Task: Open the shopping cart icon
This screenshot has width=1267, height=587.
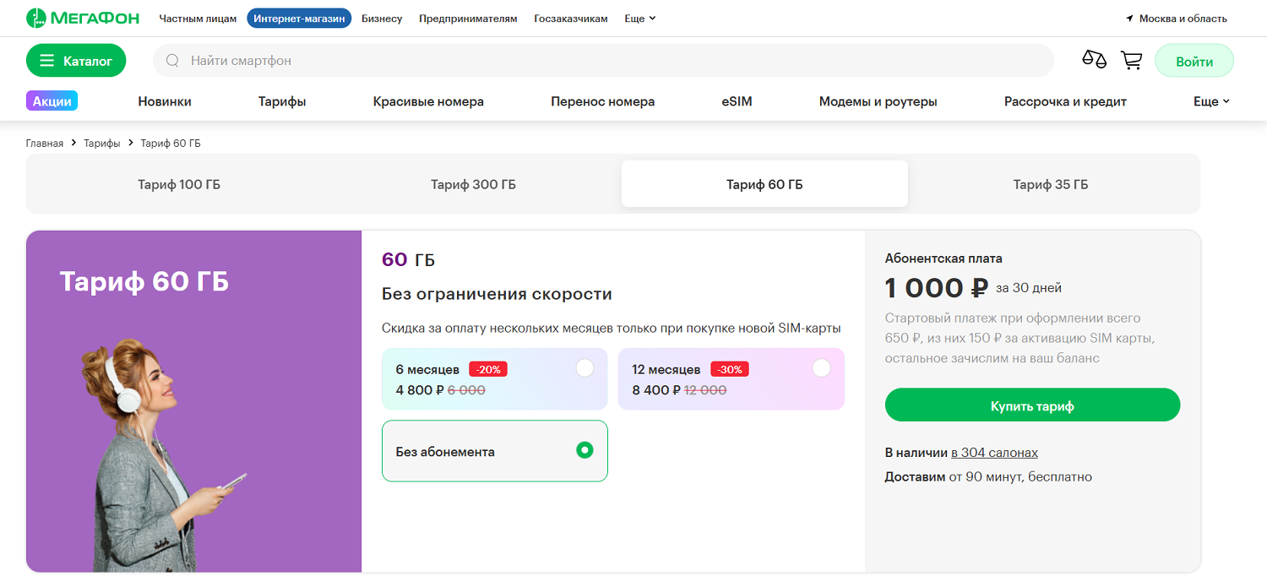Action: pyautogui.click(x=1132, y=60)
